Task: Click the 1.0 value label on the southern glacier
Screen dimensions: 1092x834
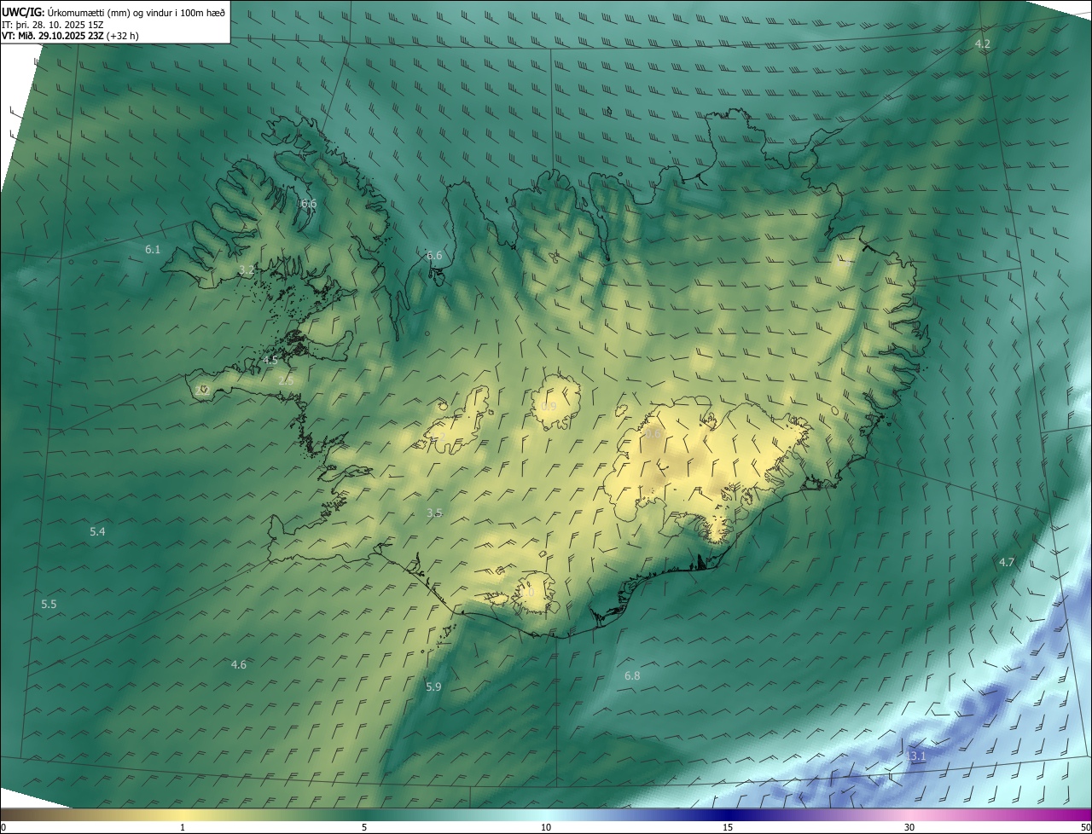Action: tap(527, 591)
